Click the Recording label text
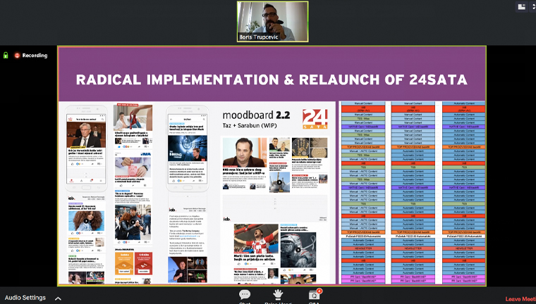Image resolution: width=536 pixels, height=304 pixels. tap(35, 56)
